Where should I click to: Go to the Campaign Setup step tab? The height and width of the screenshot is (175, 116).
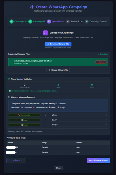[x=18, y=21]
